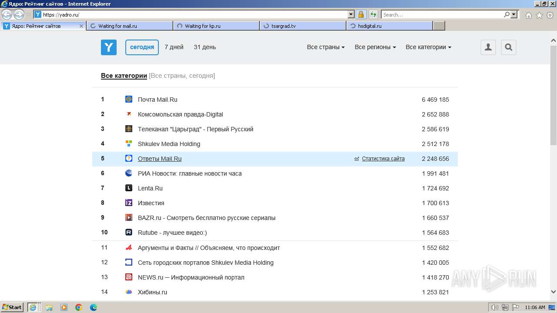Click the Yadro Y logo icon
The image size is (557, 313).
click(109, 47)
